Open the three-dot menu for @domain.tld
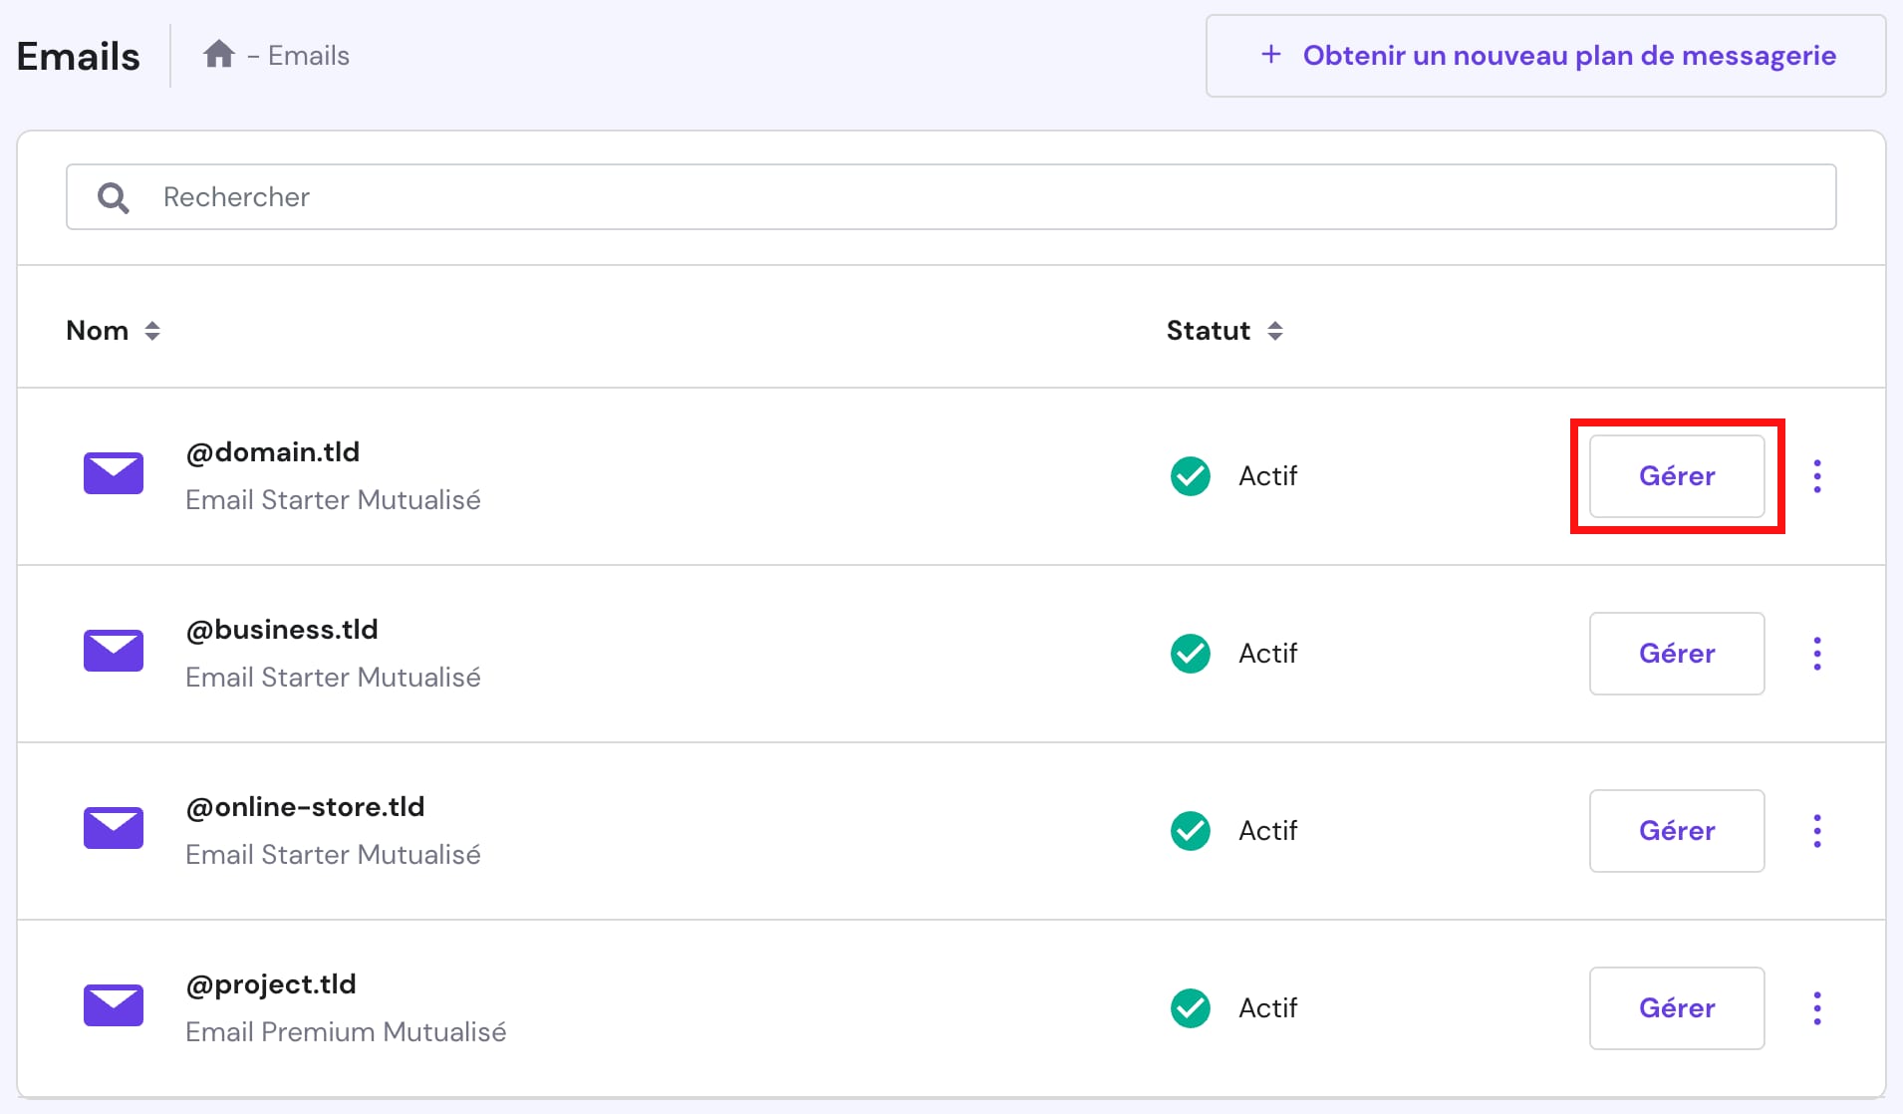This screenshot has height=1114, width=1903. 1819,476
